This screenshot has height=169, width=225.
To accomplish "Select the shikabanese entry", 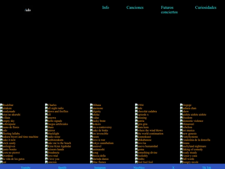I will 143,140.
